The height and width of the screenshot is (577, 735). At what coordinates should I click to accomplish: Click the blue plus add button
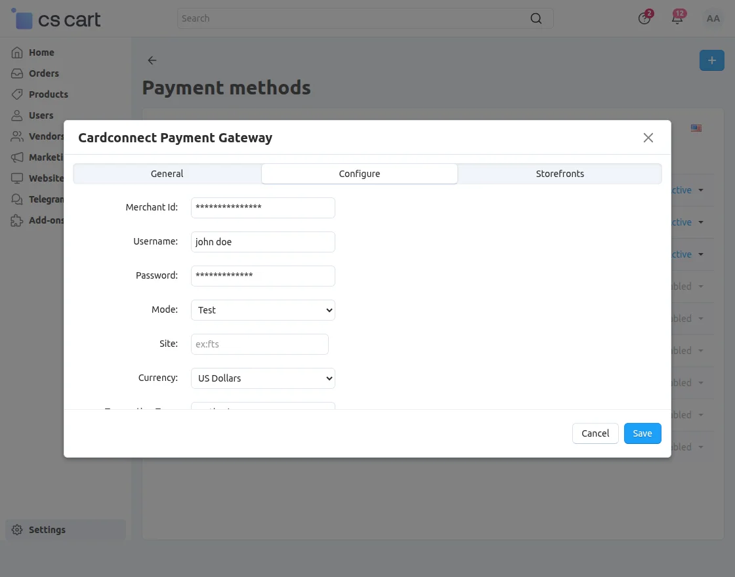tap(711, 60)
